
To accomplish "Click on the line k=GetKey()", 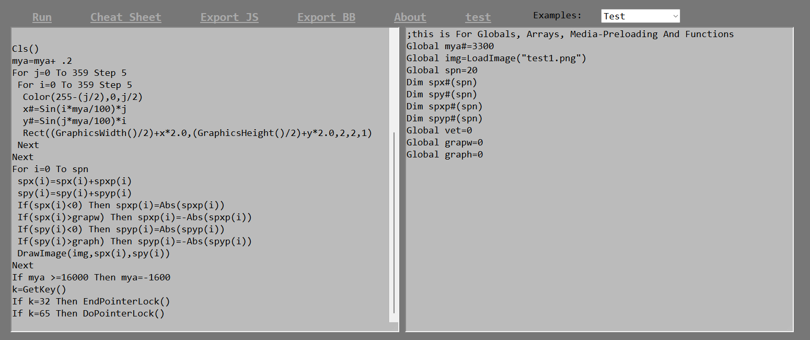I will 39,289.
